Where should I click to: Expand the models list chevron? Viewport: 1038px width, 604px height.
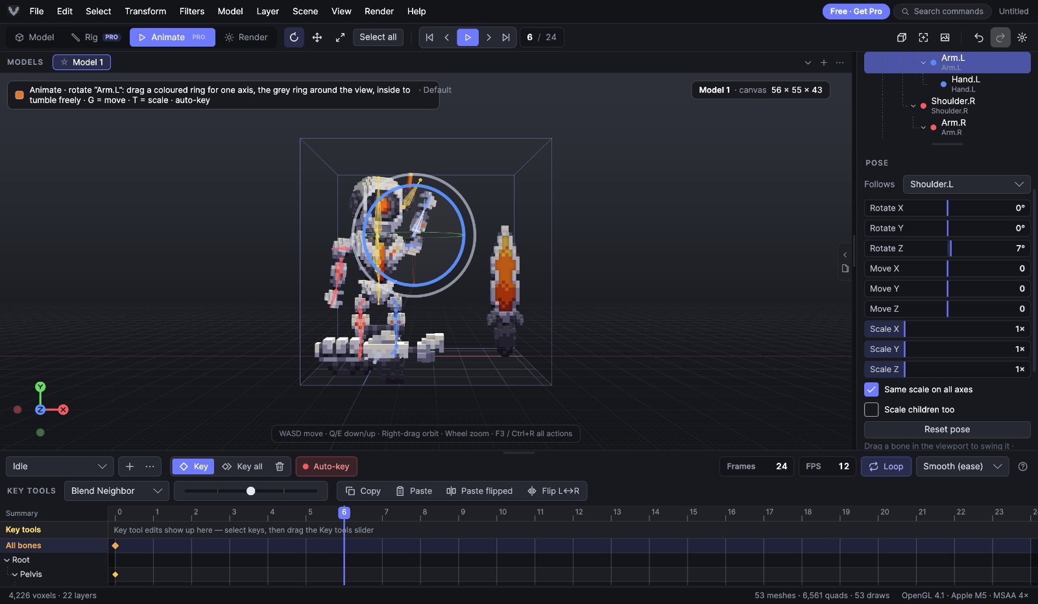[x=808, y=62]
